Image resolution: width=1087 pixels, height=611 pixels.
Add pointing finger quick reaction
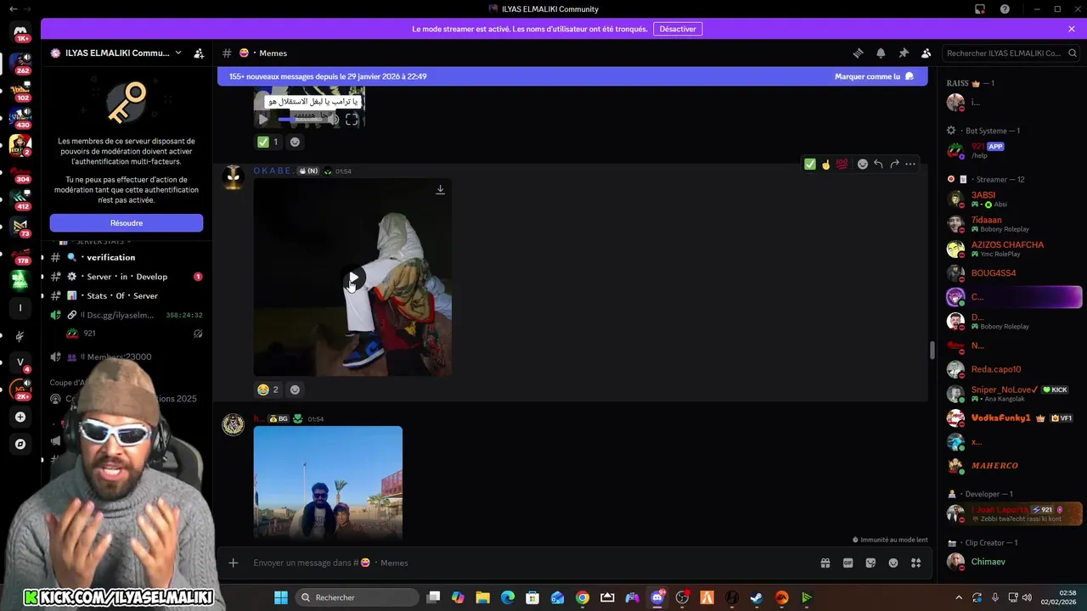tap(825, 164)
